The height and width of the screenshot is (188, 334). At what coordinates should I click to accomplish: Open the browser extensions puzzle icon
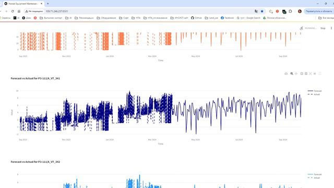click(x=290, y=11)
